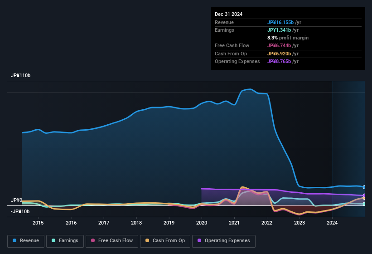Select the 2018 label on the x-axis

pyautogui.click(x=136, y=223)
